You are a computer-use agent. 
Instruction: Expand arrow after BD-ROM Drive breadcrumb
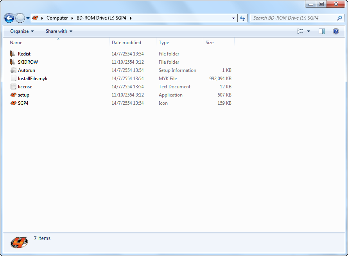point(131,18)
